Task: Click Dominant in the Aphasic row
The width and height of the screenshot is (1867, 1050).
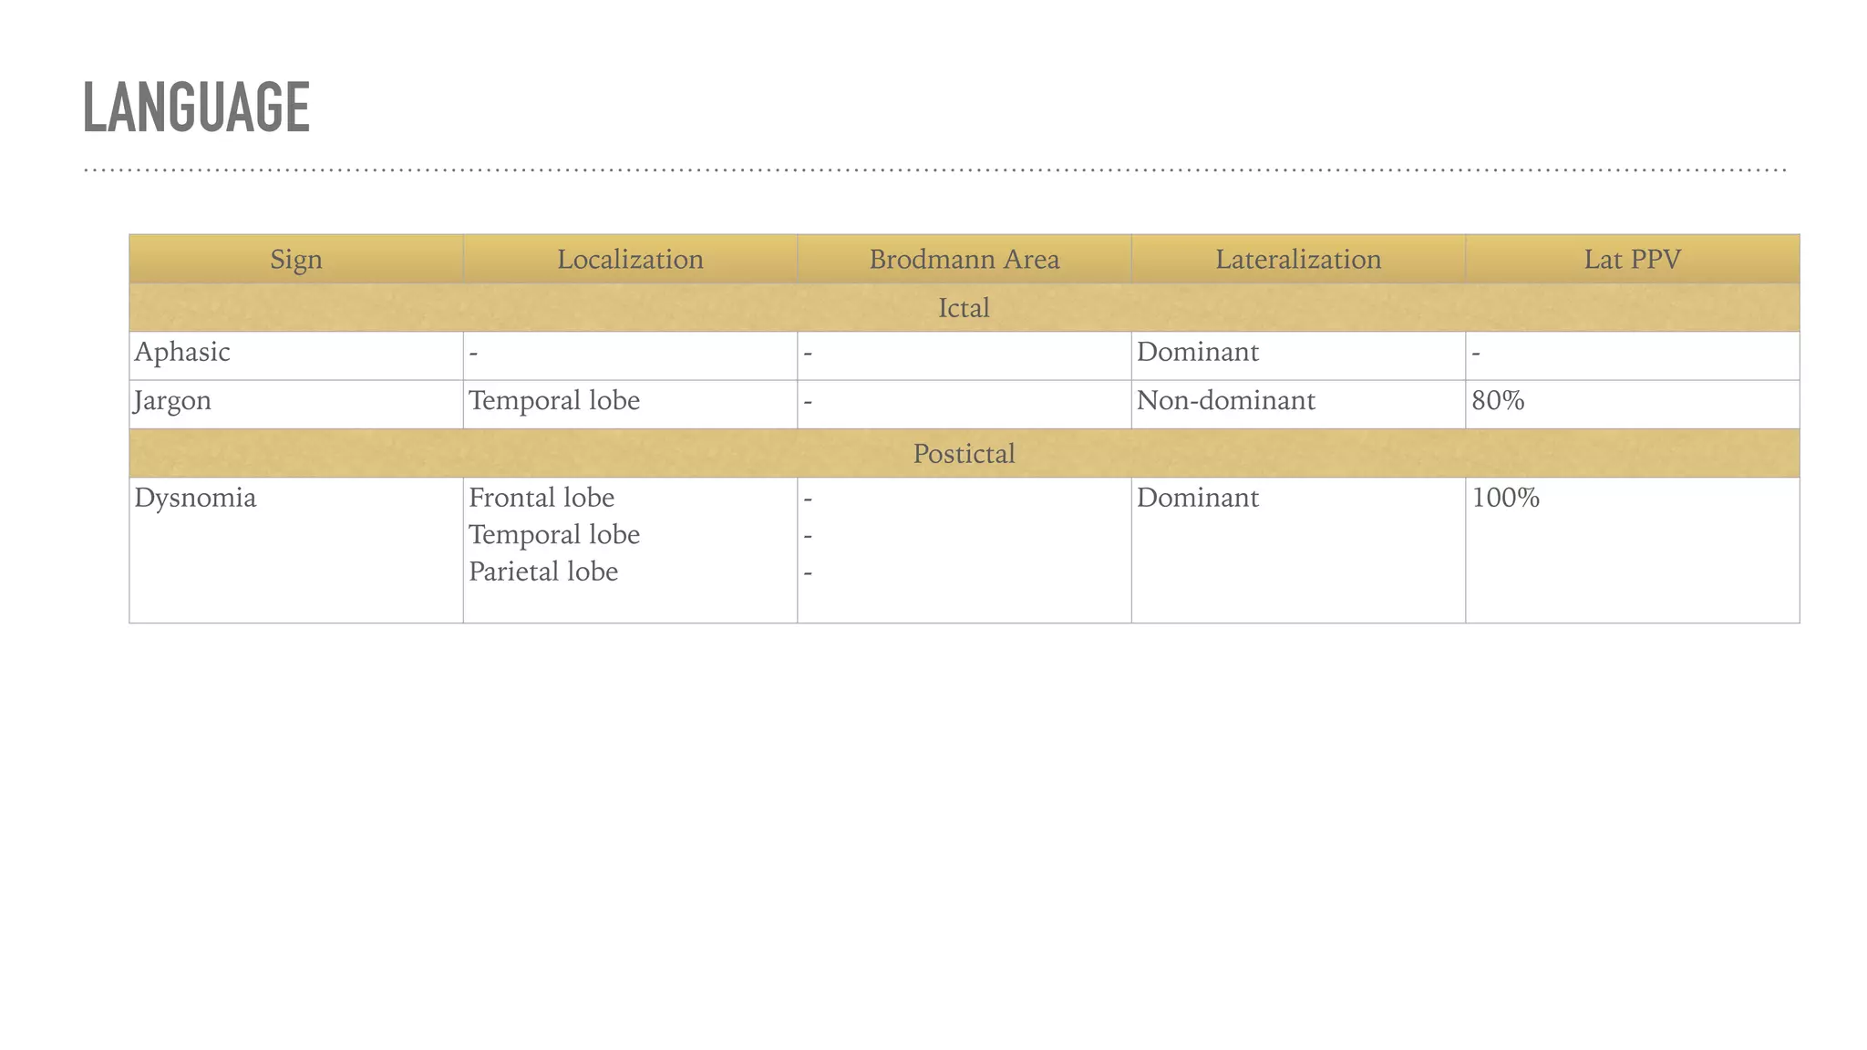Action: click(1197, 353)
